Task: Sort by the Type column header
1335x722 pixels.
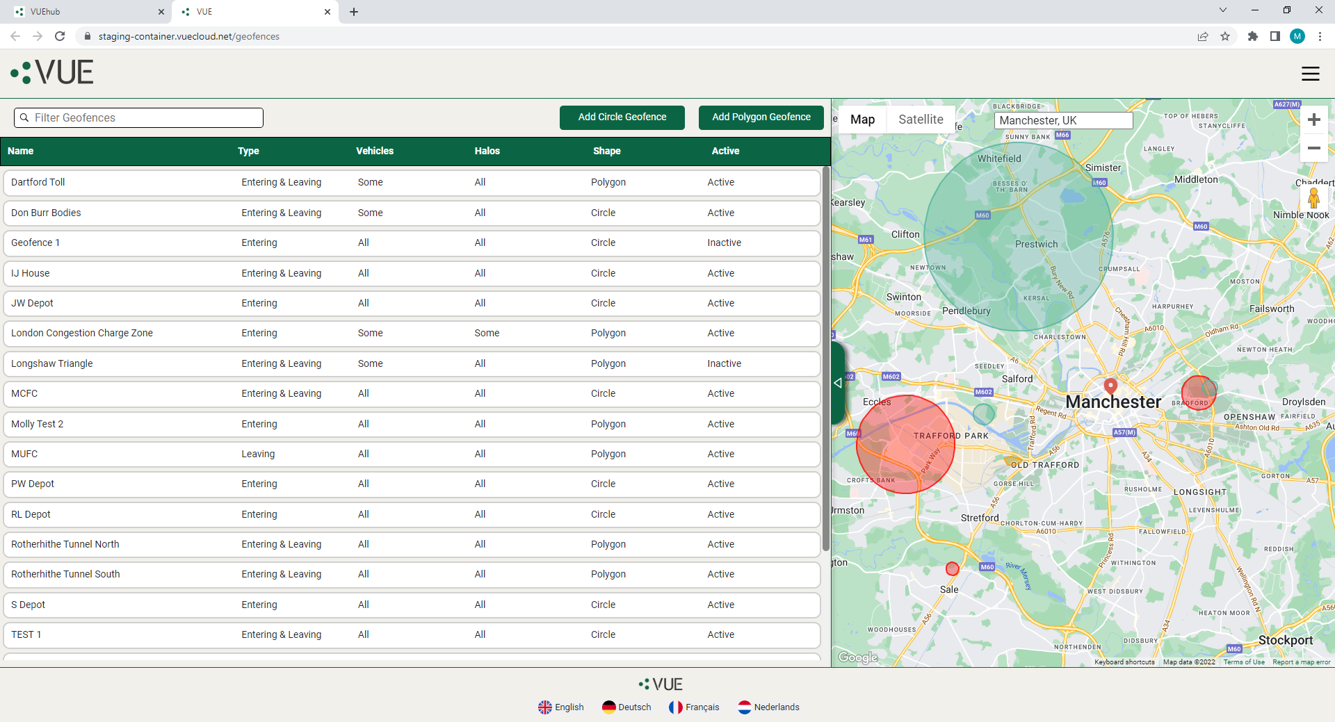Action: (x=248, y=151)
